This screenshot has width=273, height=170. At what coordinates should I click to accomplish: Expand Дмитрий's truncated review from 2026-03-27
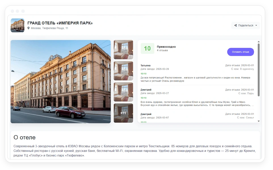point(197,104)
